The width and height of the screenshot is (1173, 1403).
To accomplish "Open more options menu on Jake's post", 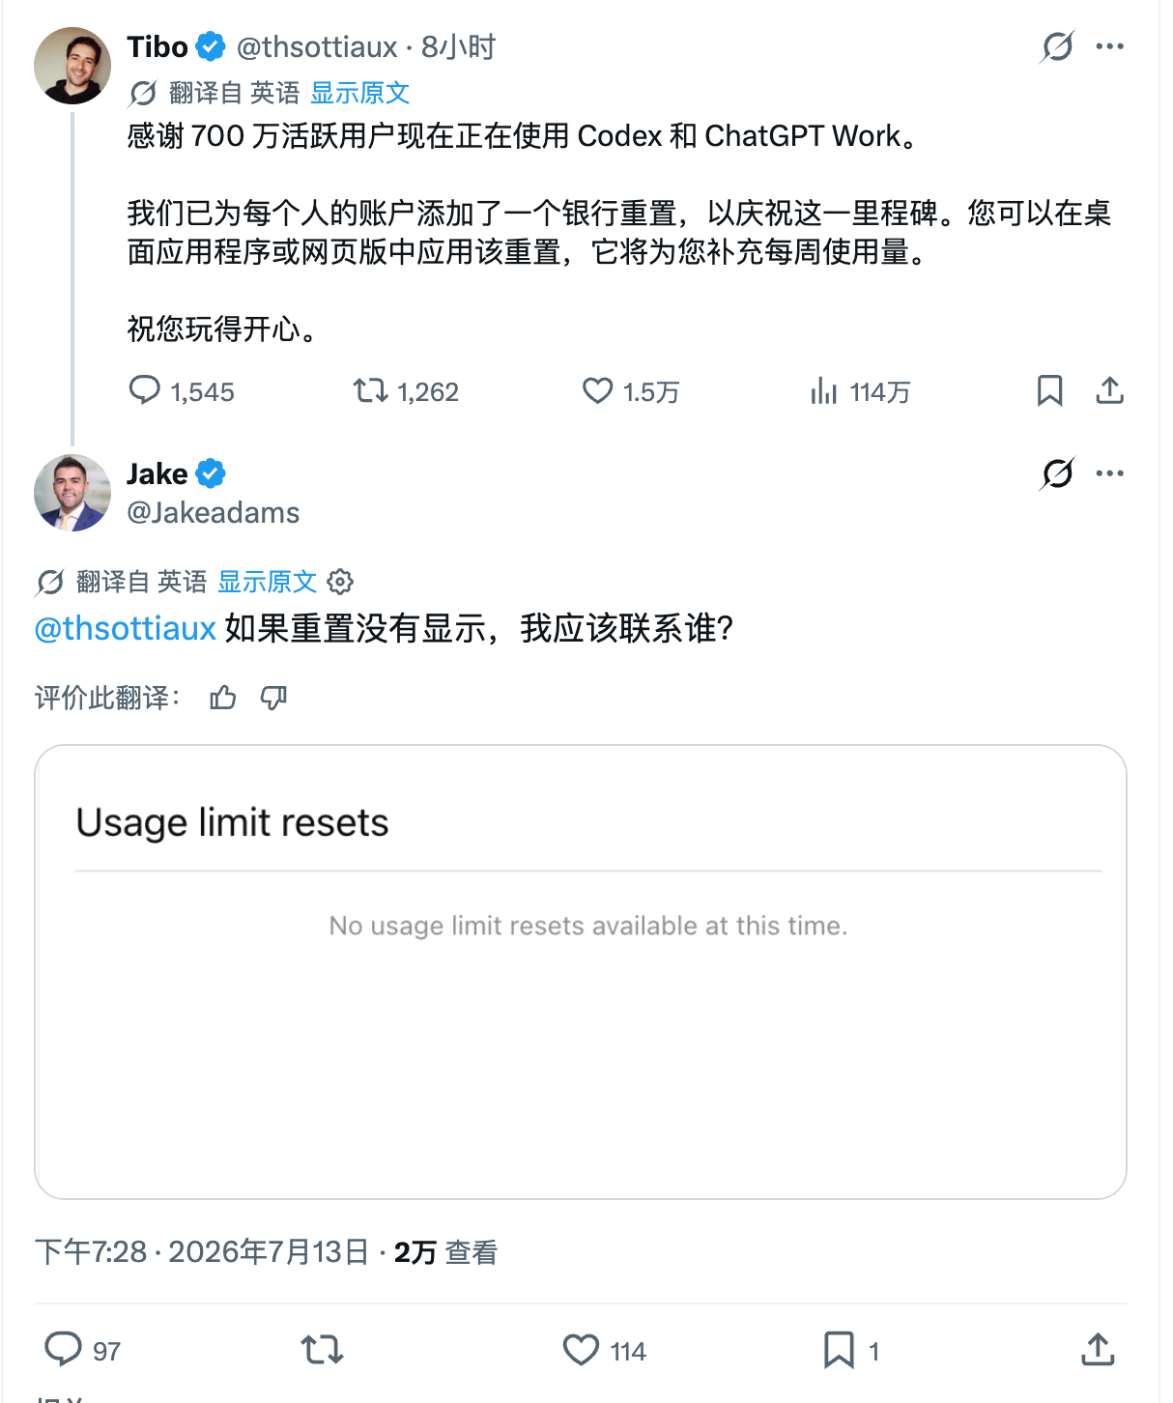I will click(1110, 472).
